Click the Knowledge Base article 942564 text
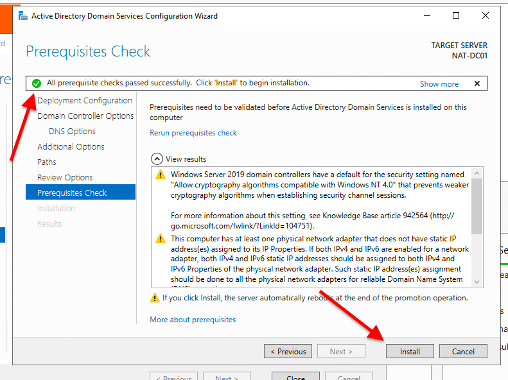508x380 pixels. pyautogui.click(x=375, y=216)
